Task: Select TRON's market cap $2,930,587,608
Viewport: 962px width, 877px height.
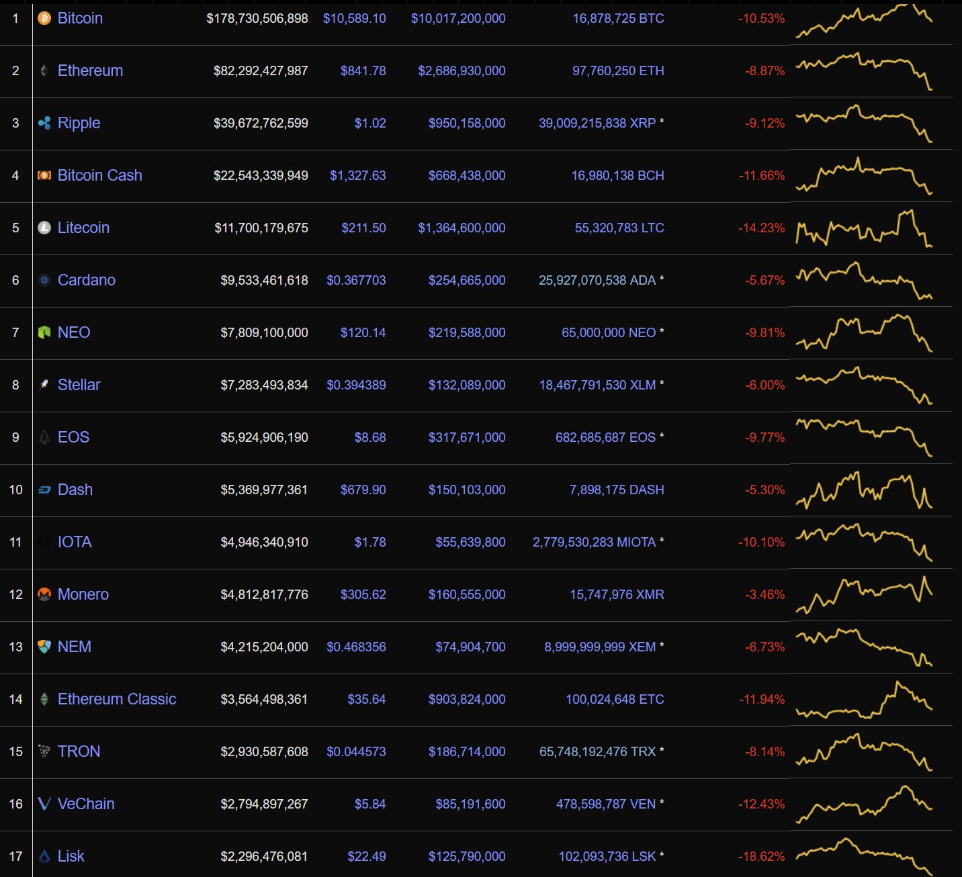Action: tap(265, 751)
